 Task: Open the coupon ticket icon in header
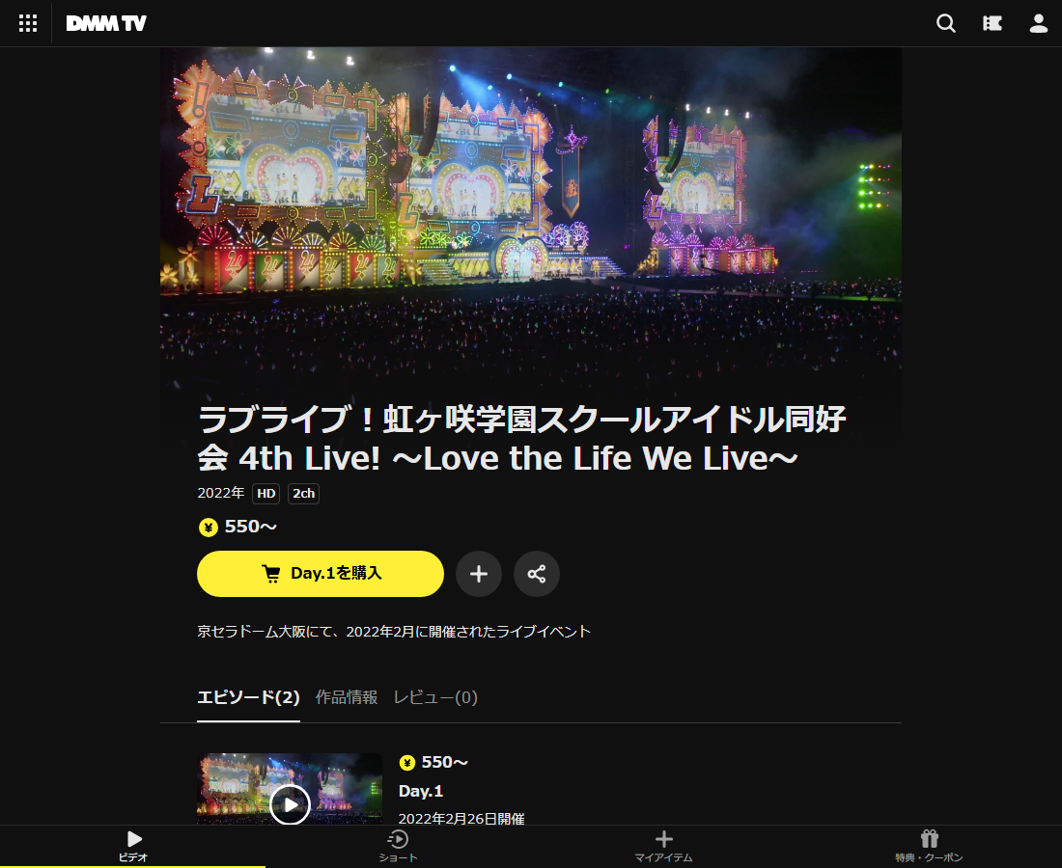pyautogui.click(x=992, y=24)
